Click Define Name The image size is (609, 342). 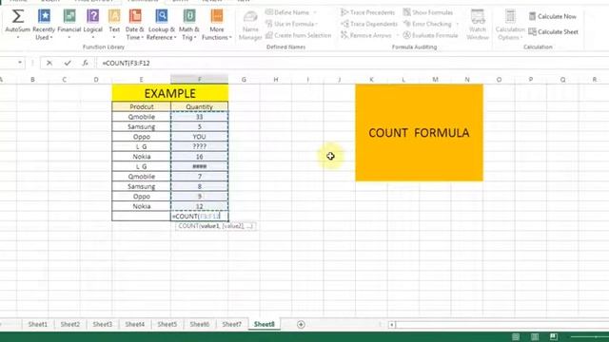click(x=287, y=12)
